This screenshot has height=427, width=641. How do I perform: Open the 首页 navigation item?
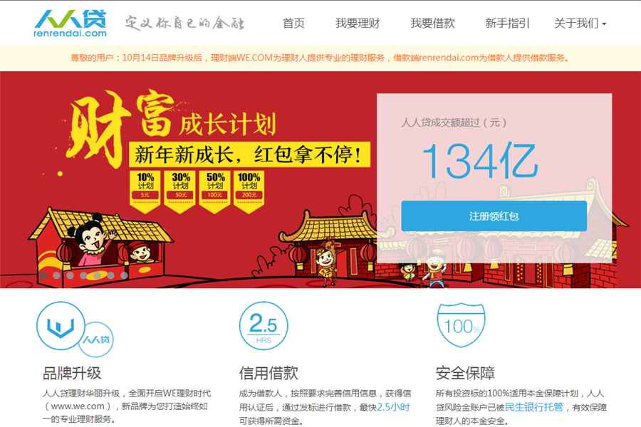[x=293, y=23]
